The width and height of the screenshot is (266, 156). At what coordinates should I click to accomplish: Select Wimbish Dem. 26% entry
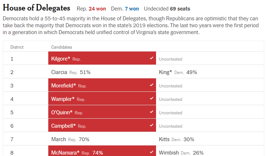pyautogui.click(x=181, y=153)
